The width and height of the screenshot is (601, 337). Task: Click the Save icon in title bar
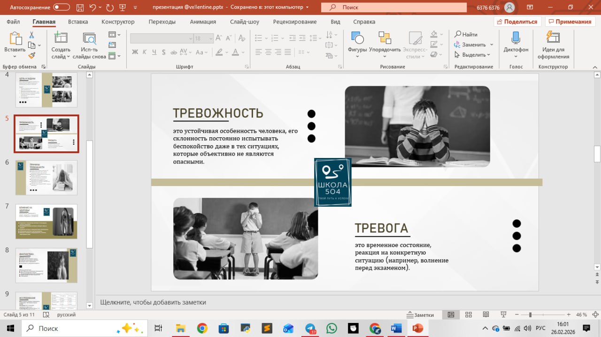(x=79, y=7)
